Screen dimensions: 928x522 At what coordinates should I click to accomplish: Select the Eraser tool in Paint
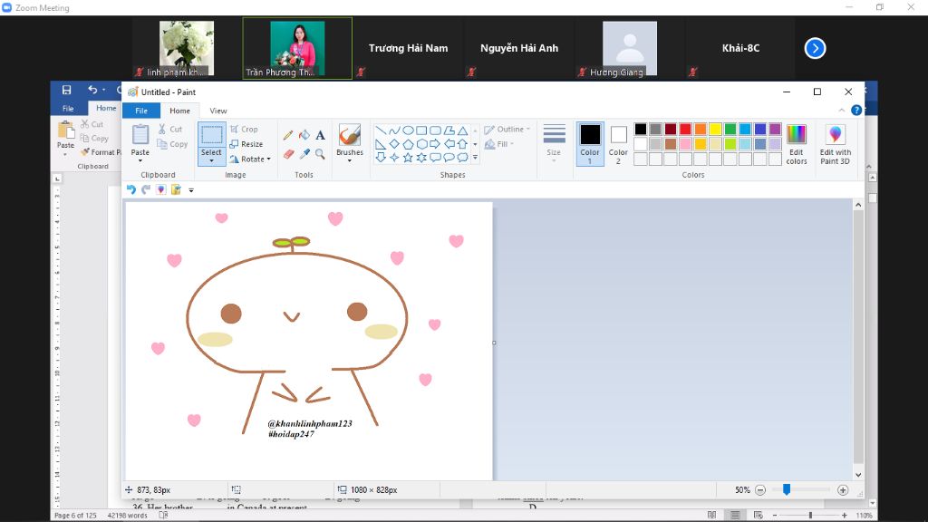point(288,154)
